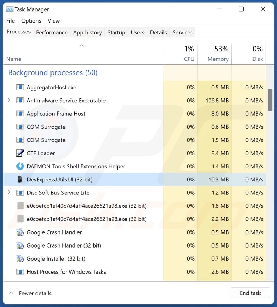
Task: Click the name of the 0.6 MB COM Surrogate
Action: (46, 127)
